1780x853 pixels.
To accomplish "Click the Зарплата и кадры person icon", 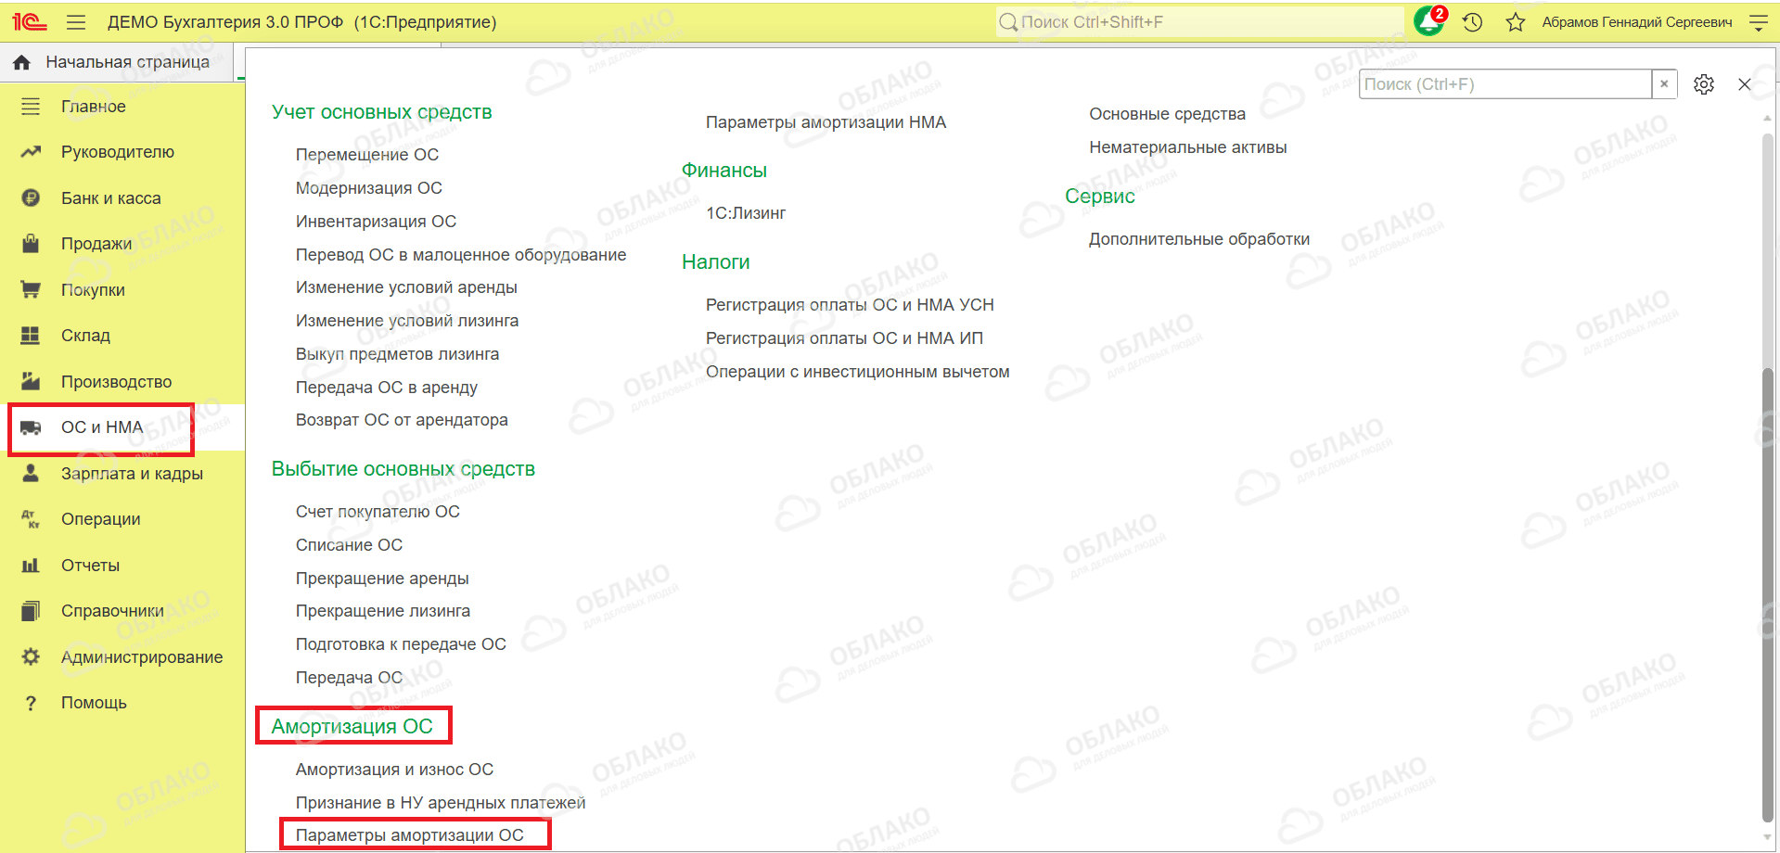I will (31, 473).
